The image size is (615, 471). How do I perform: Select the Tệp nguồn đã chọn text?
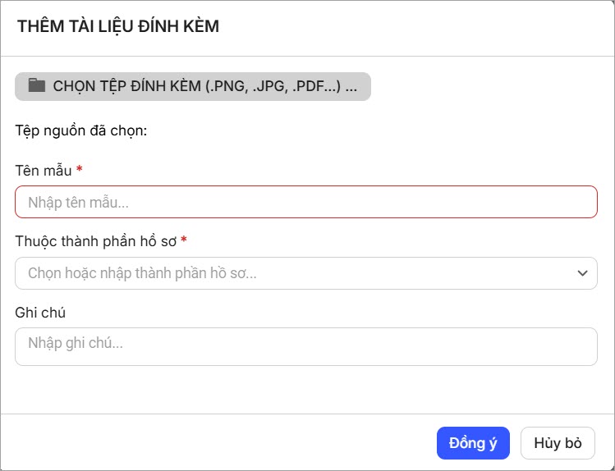click(80, 130)
